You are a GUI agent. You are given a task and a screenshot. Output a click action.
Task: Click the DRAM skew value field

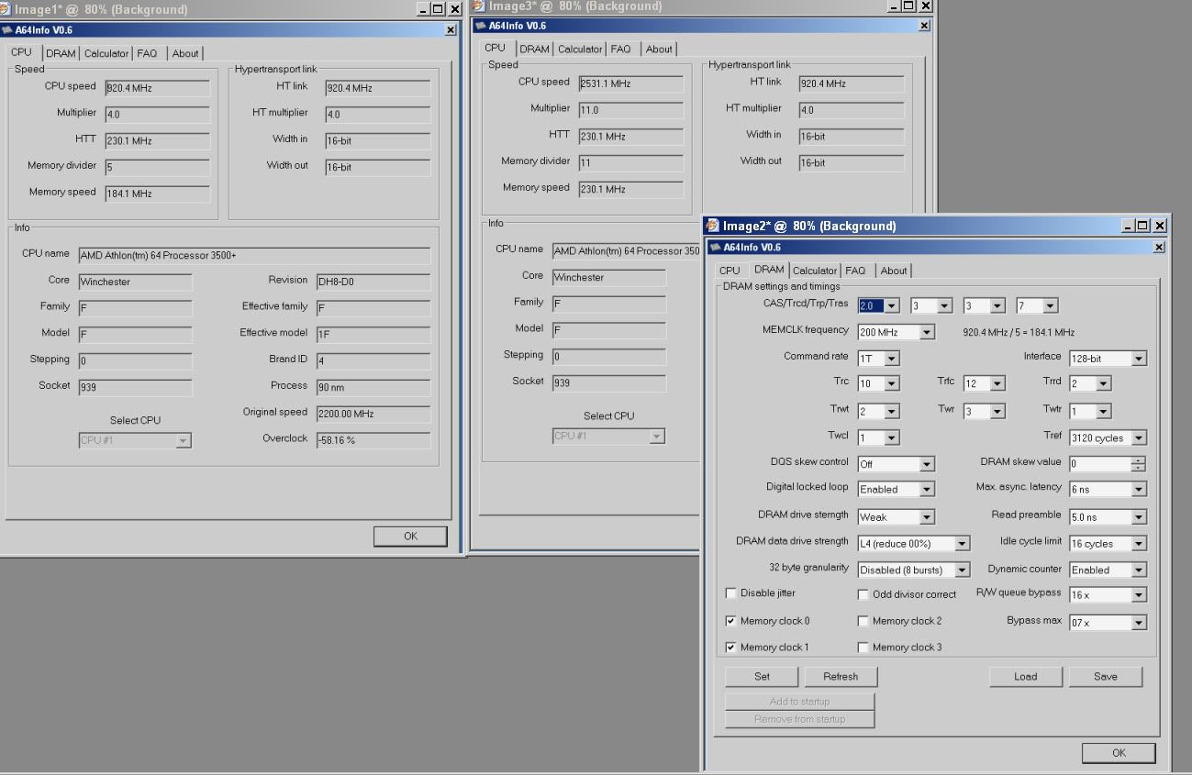pyautogui.click(x=1100, y=464)
